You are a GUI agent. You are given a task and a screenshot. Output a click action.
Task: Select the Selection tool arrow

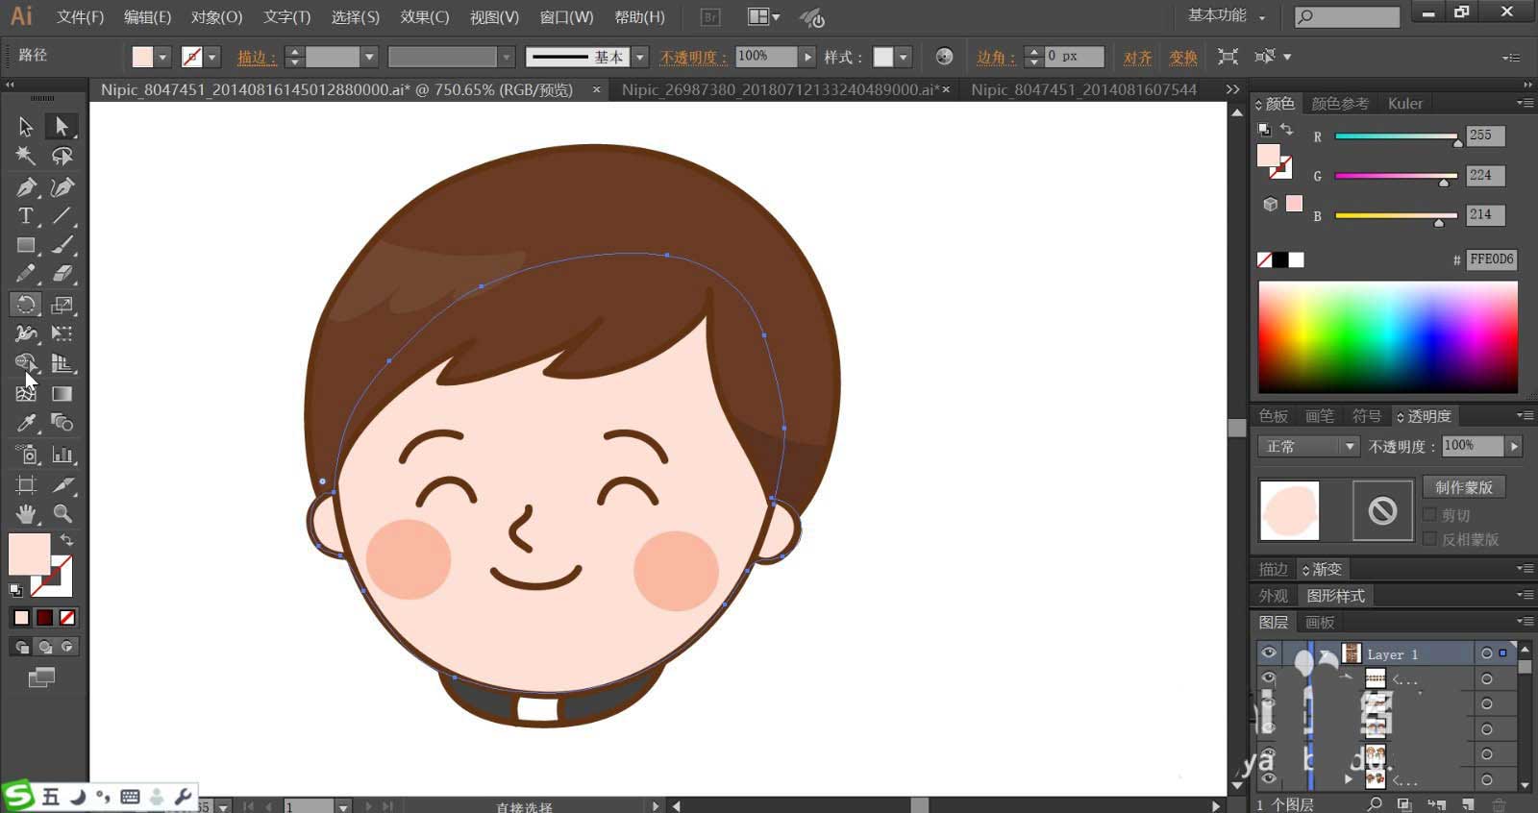(26, 126)
